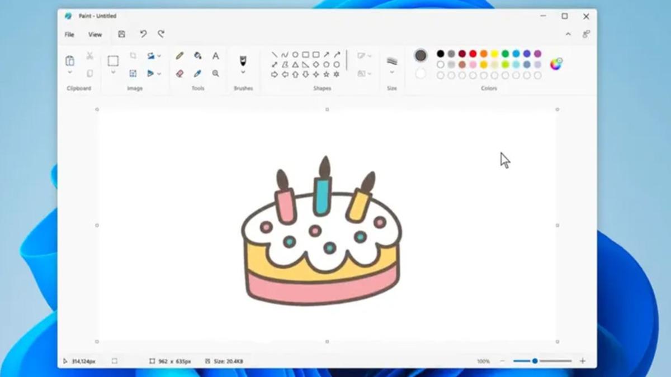Screen dimensions: 671x377
Task: Select the Text tool
Action: [x=216, y=55]
